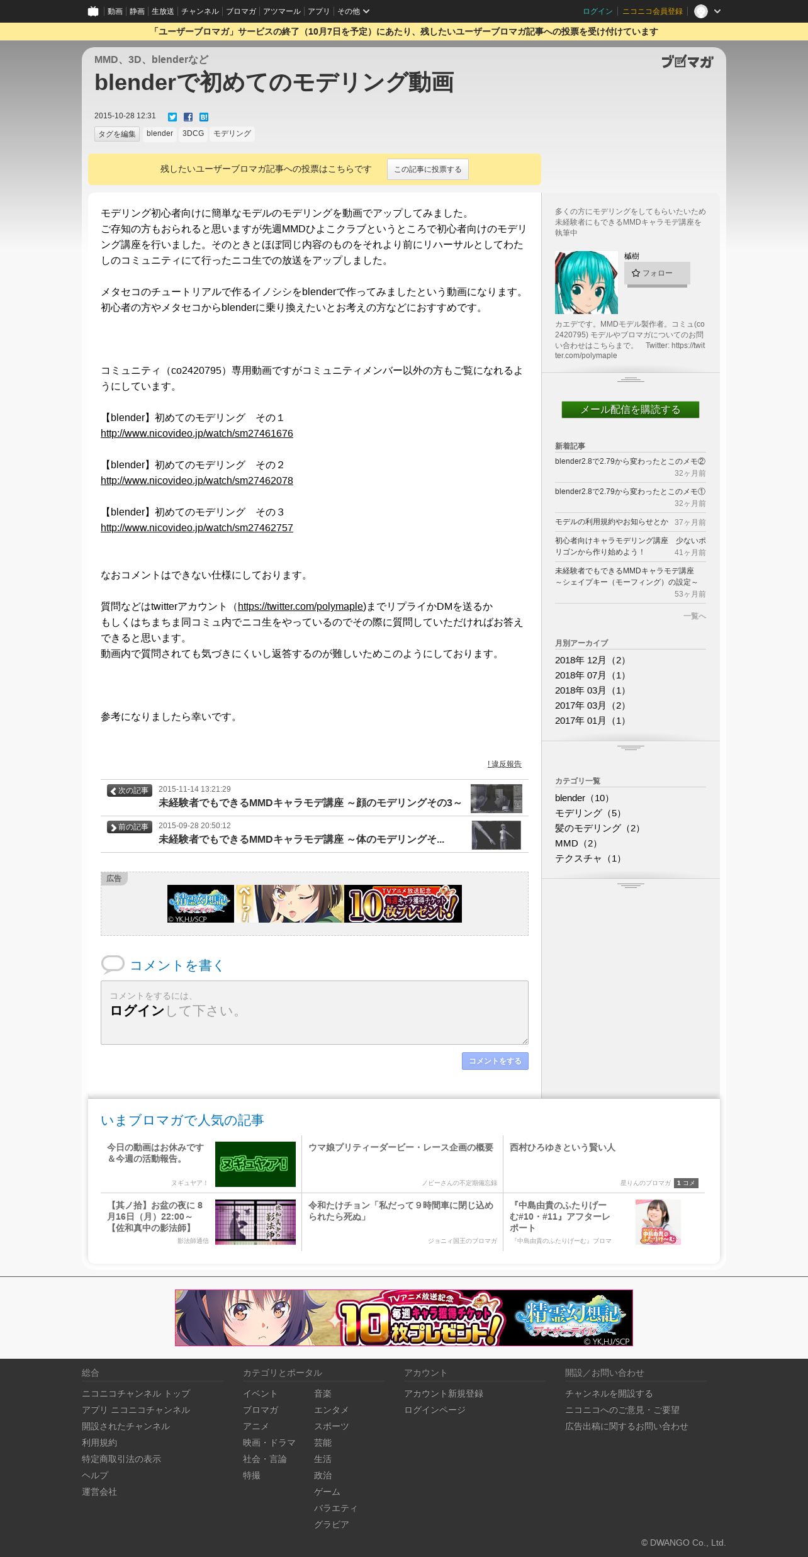Viewport: 808px width, 1557px height.
Task: Click the author Miku avatar image
Action: [x=586, y=283]
